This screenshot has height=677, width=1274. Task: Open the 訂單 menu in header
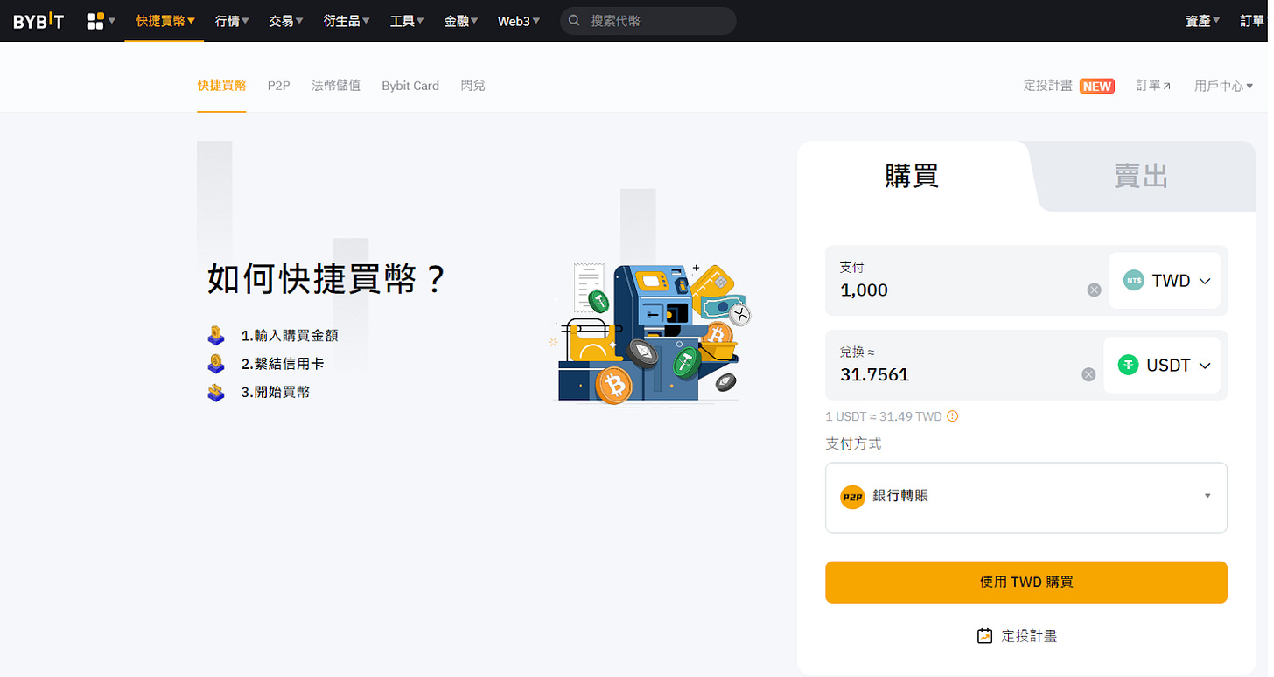[x=1252, y=21]
